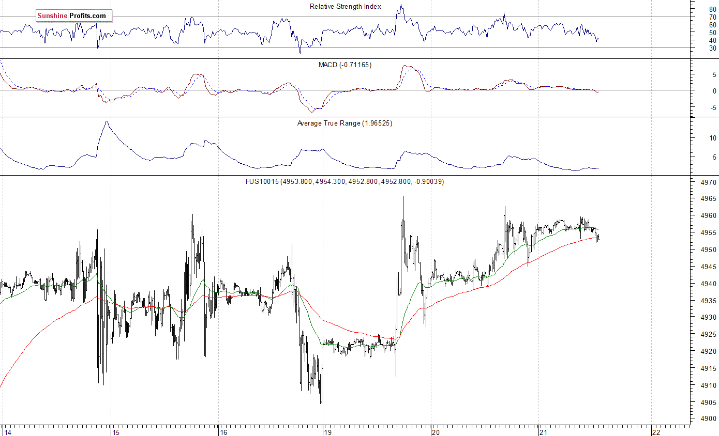
Task: Click the RSI axis value 40
Action: (x=713, y=40)
